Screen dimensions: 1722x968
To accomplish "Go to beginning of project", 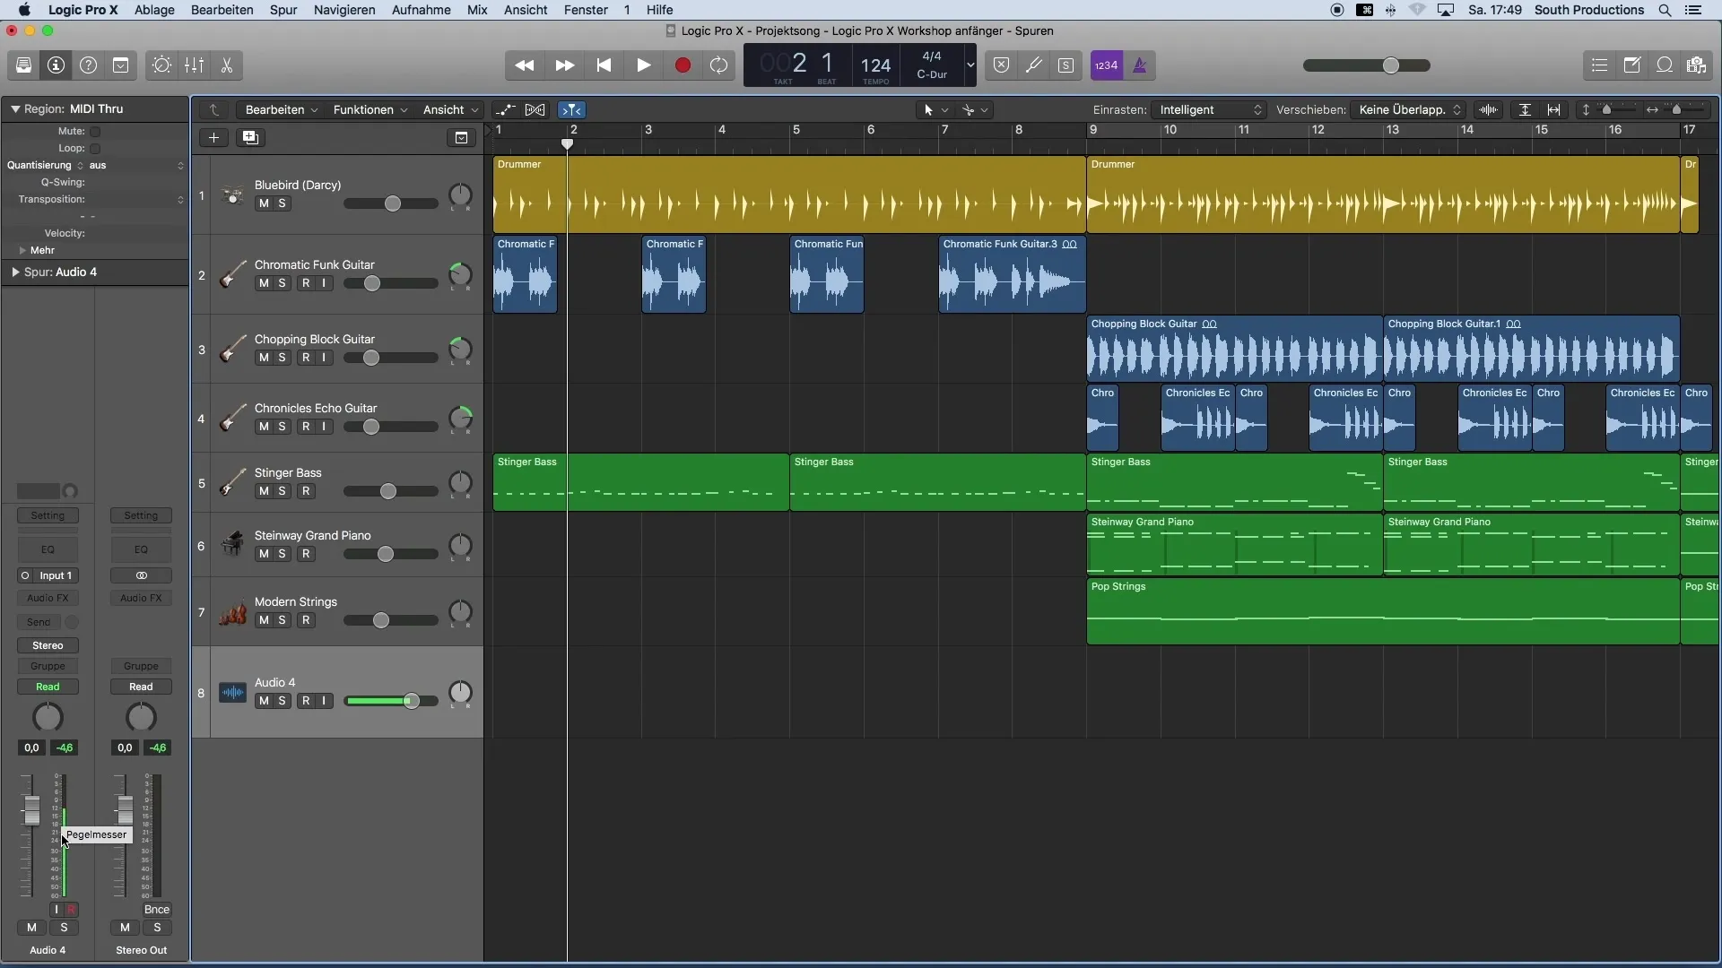I will coord(604,65).
